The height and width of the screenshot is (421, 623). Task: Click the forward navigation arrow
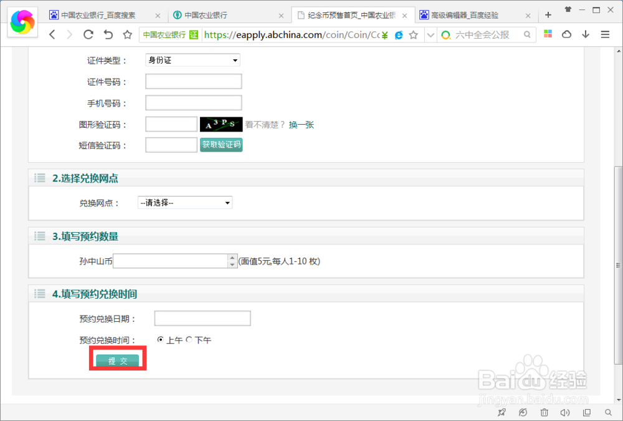70,35
